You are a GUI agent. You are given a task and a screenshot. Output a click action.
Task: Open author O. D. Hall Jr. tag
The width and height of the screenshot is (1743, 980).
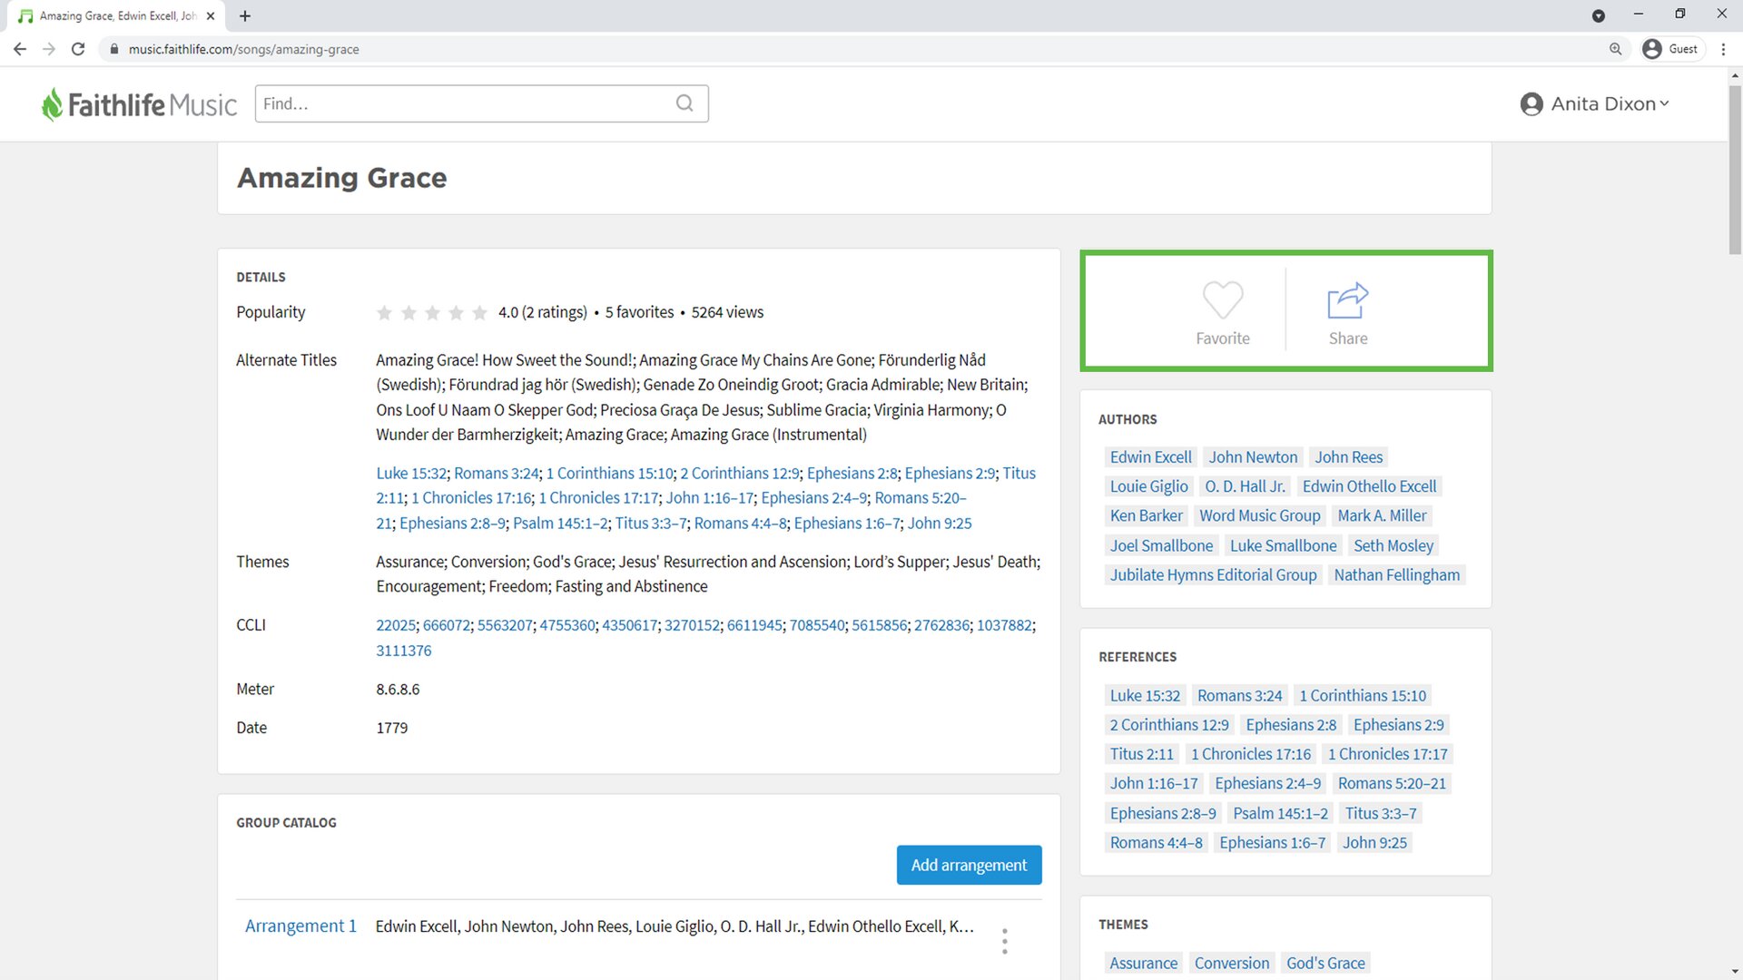click(1245, 486)
